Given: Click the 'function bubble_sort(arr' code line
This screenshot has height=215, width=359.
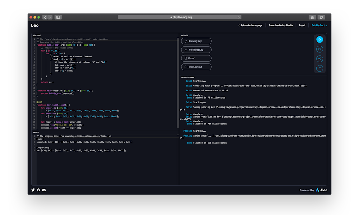Looking at the screenshot, I should point(66,45).
